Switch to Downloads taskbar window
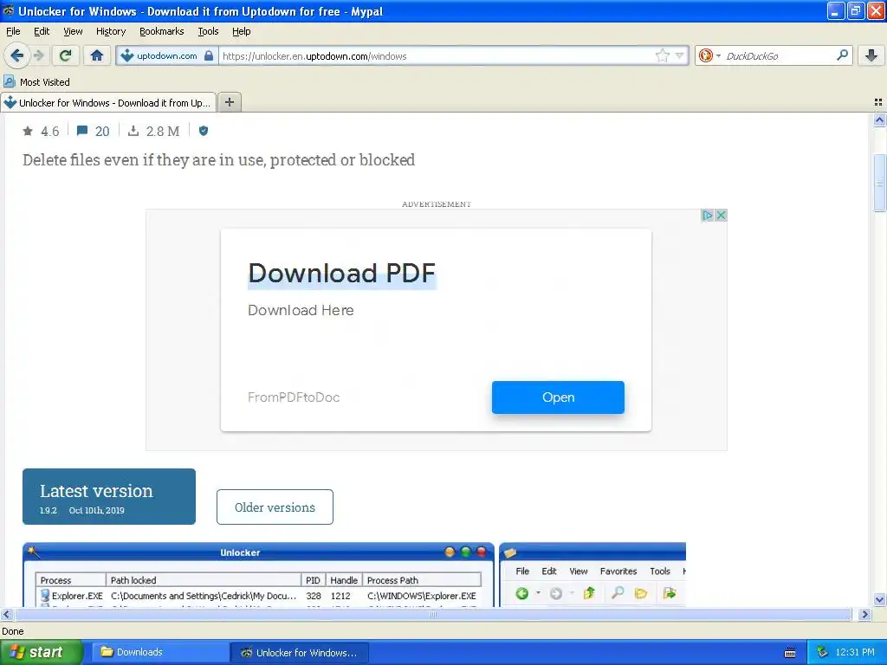Screen dimensions: 887x665 159,652
